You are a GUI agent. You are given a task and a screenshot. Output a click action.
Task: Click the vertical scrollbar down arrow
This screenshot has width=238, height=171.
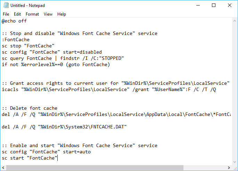[x=235, y=162]
